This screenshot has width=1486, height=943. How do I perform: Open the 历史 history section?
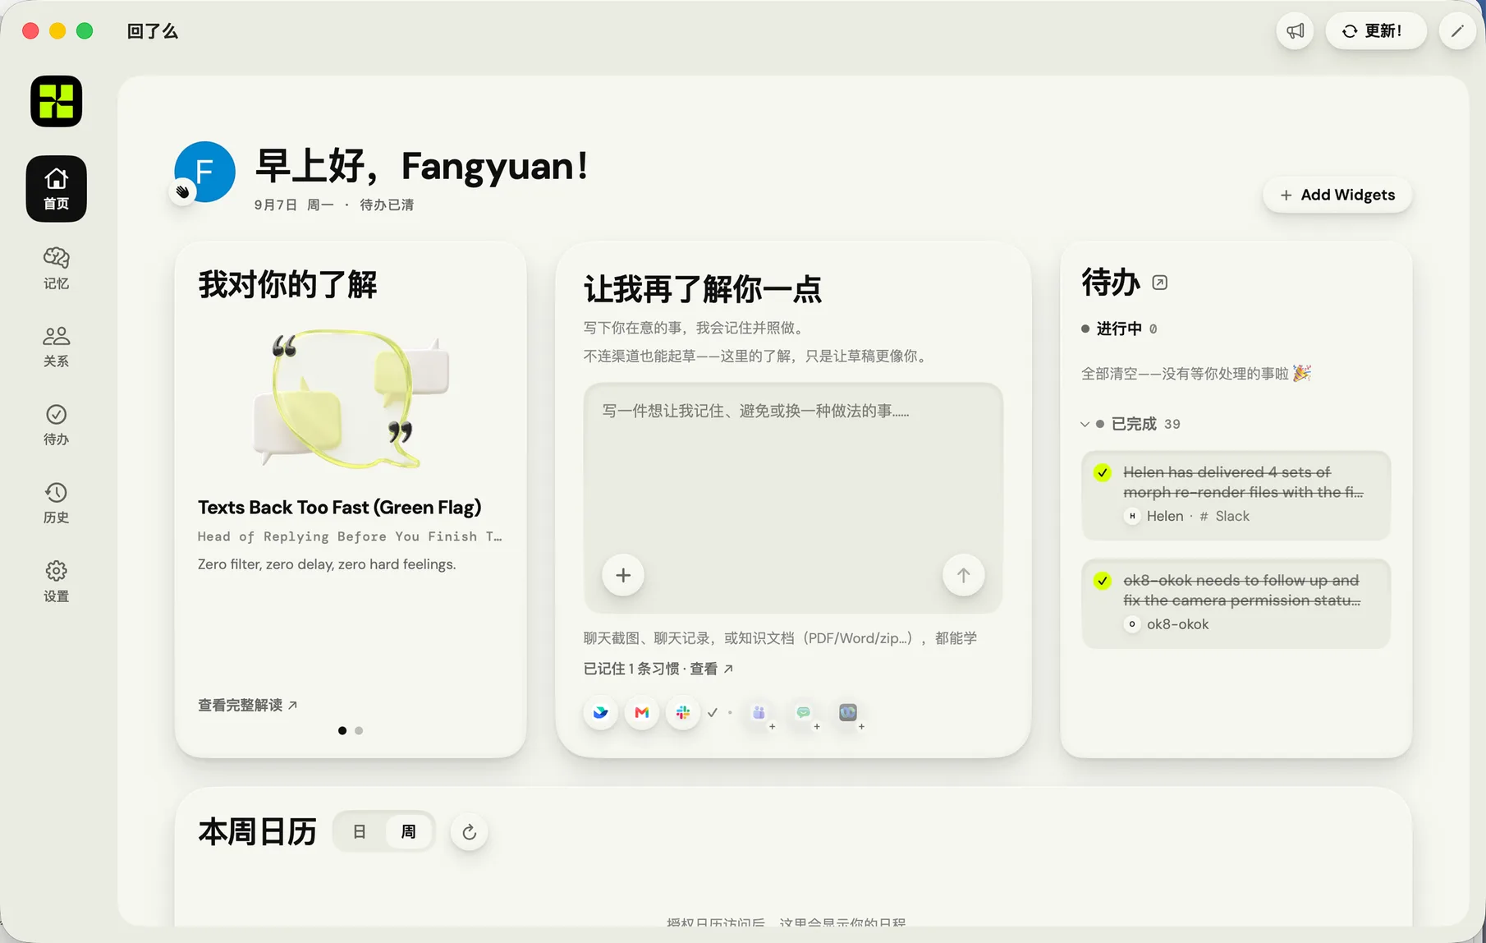click(56, 502)
